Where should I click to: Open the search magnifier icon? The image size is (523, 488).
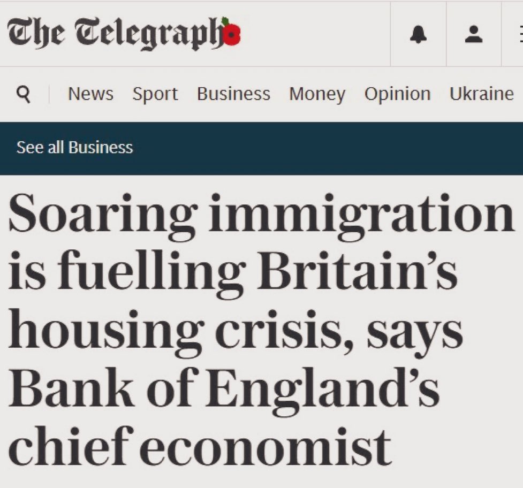pos(24,94)
